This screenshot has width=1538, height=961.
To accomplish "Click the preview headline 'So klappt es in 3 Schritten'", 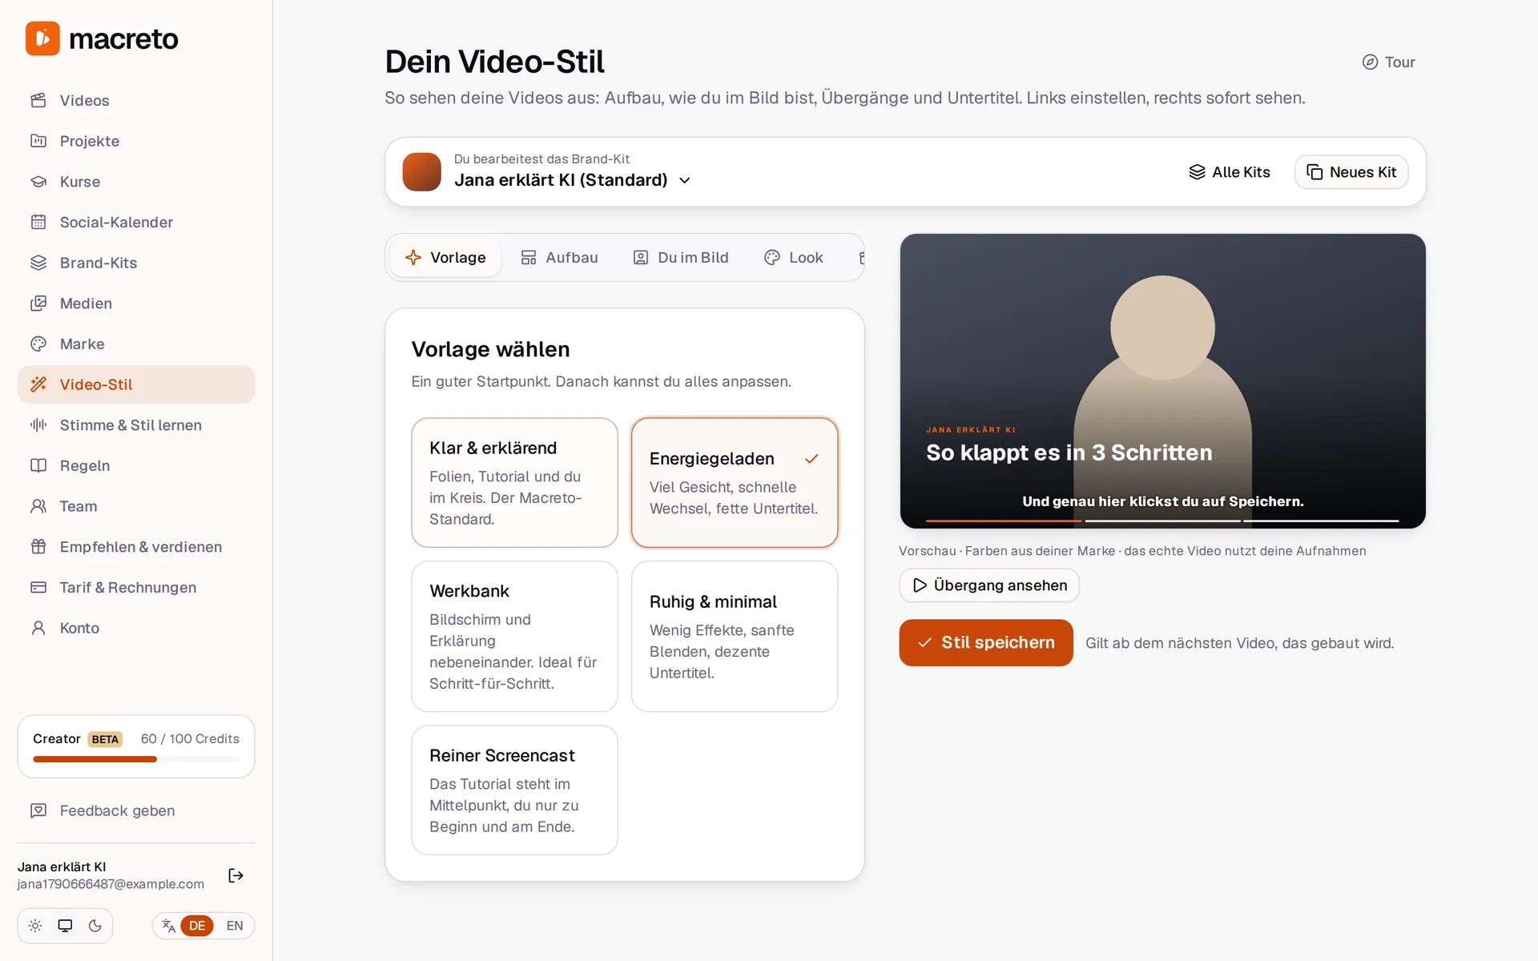I will 1069,452.
